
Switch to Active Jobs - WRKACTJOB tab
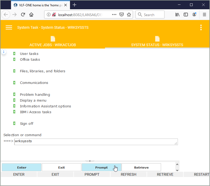[53, 42]
